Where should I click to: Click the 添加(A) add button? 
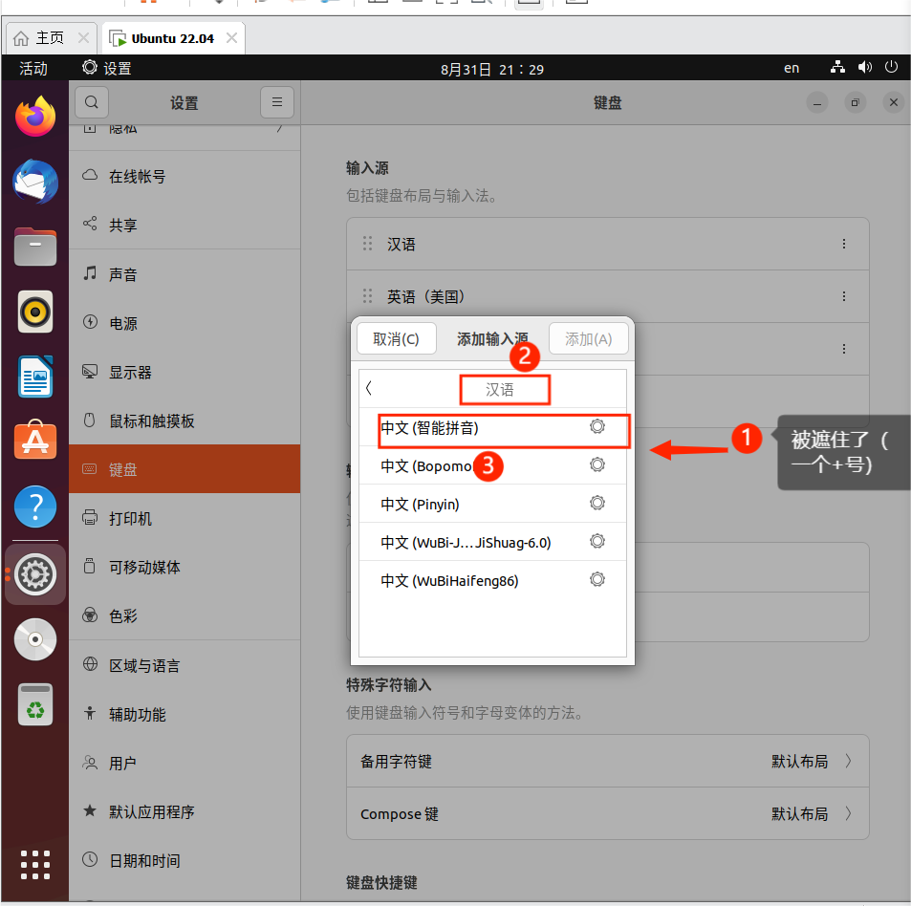click(x=588, y=337)
